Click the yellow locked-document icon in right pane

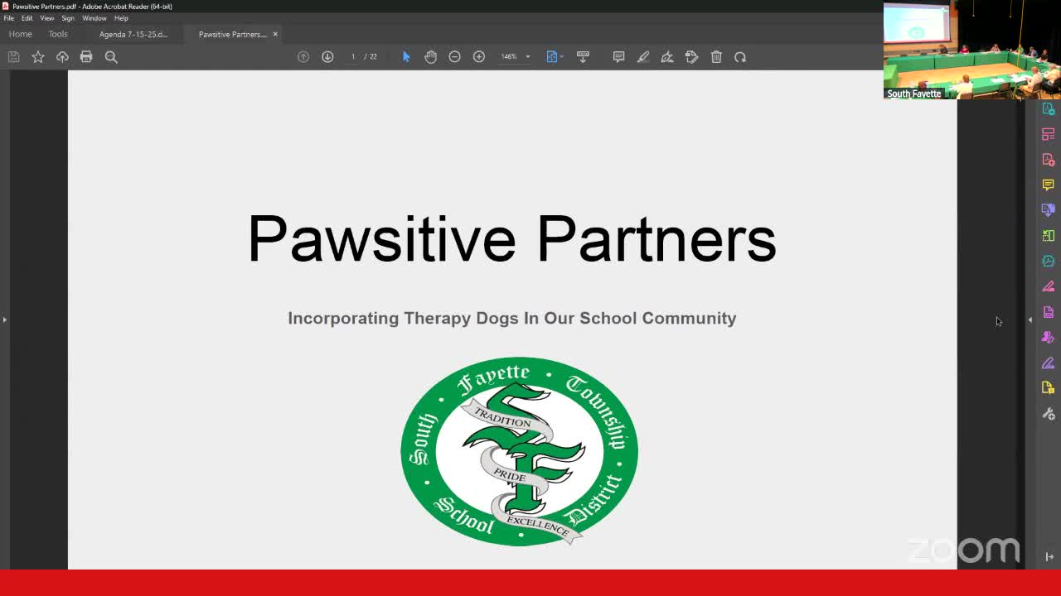pyautogui.click(x=1048, y=387)
